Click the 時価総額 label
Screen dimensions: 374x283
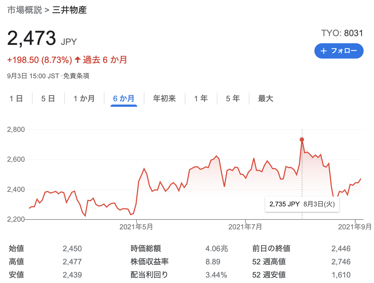click(146, 249)
